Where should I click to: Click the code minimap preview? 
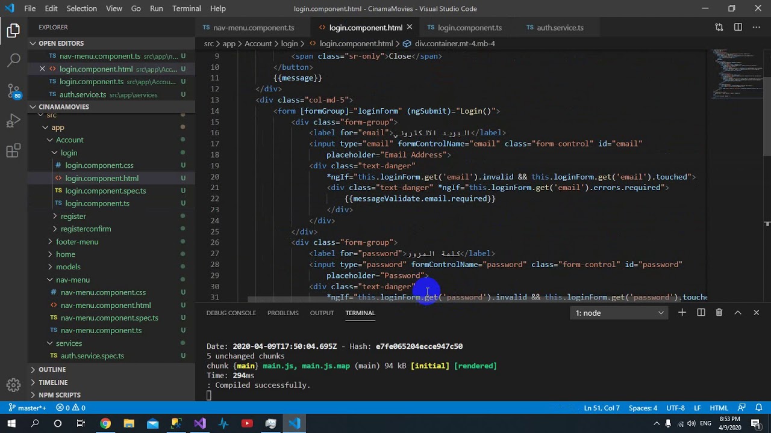tap(736, 75)
